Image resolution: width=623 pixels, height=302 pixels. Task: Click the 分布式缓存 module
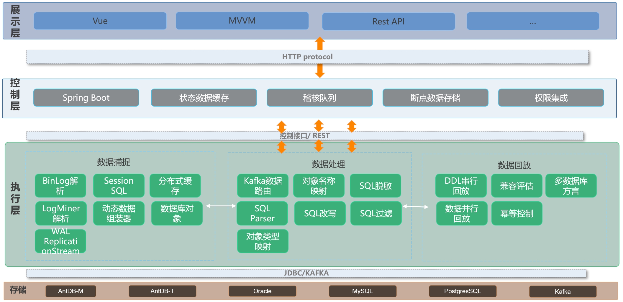pyautogui.click(x=175, y=186)
